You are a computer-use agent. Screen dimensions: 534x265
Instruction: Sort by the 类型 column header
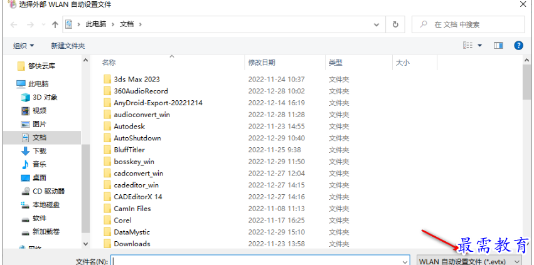point(336,63)
